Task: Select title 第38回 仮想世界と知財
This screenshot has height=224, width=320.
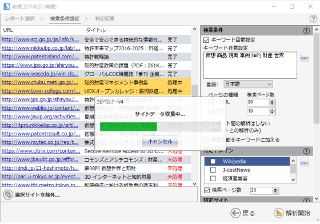Action: coord(110,169)
